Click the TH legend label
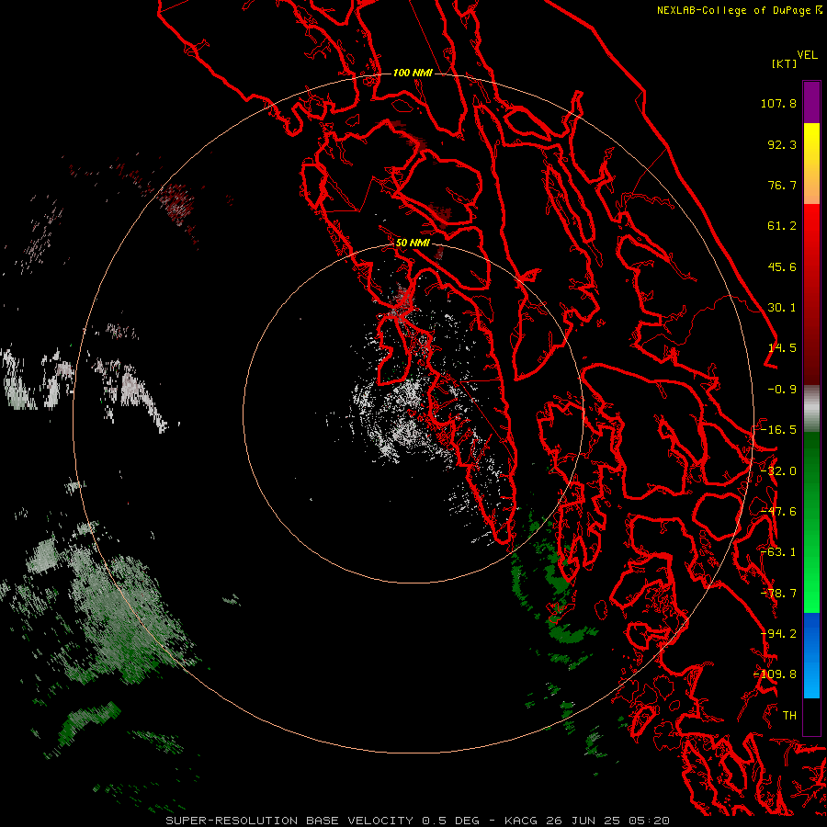 pos(789,716)
